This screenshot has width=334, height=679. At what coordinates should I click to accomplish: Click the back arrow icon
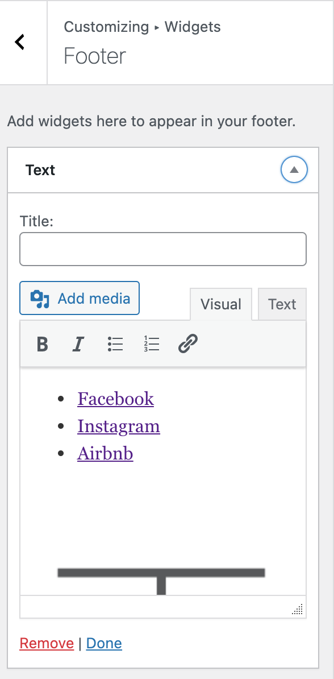pos(19,42)
